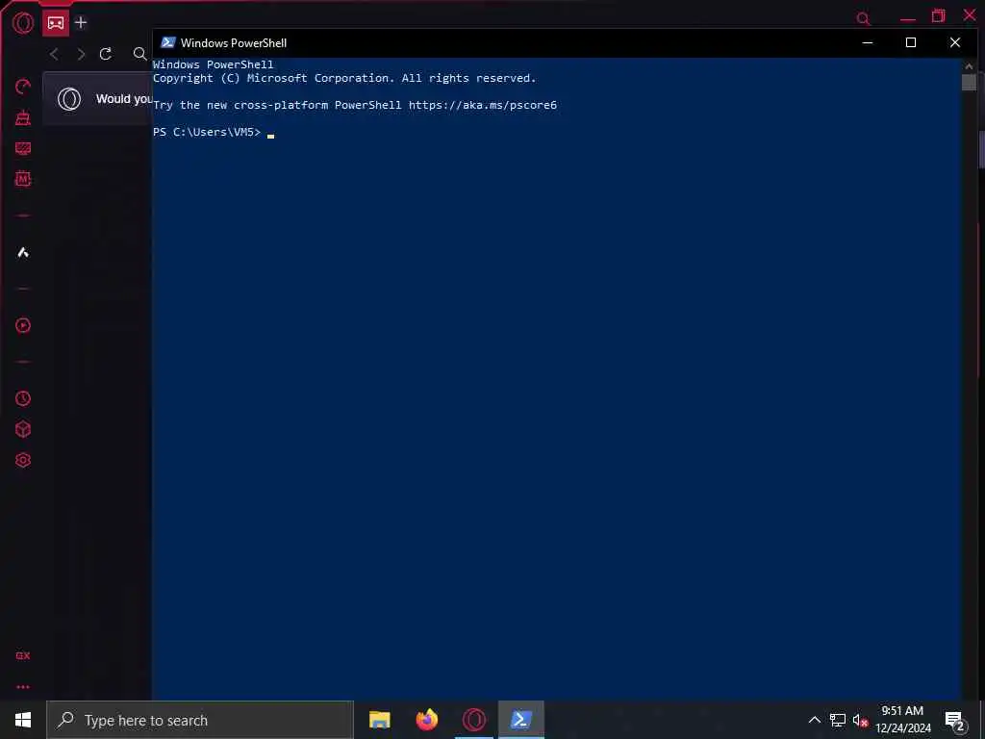Click the GX label near sidebar bottom
Viewport: 985px width, 739px height.
[x=23, y=655]
